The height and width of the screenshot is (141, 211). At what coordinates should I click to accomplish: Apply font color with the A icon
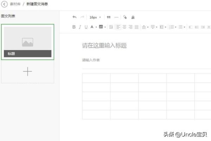92,27
